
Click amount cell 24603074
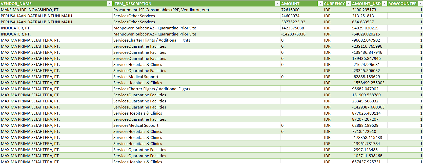tap(302, 16)
